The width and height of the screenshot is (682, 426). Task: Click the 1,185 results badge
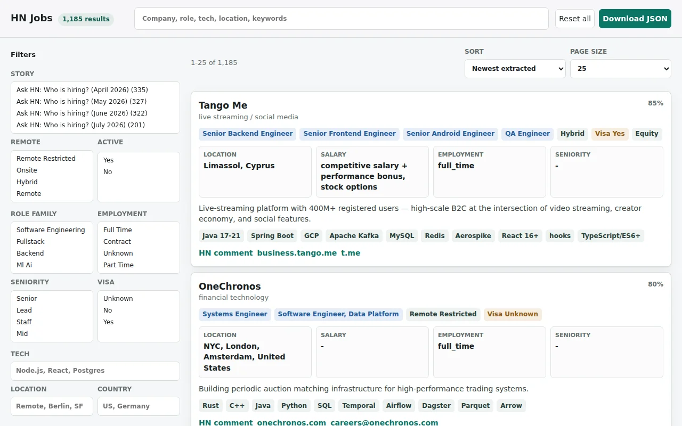coord(86,19)
